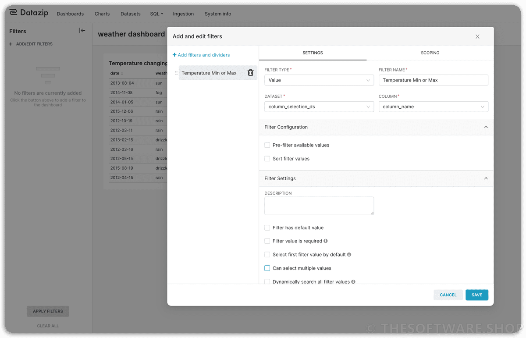Click the 2012-03-11 date cell
The image size is (526, 338).
(x=121, y=130)
